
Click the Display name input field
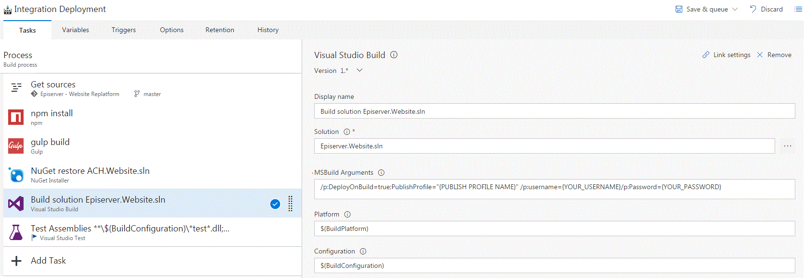pyautogui.click(x=554, y=111)
